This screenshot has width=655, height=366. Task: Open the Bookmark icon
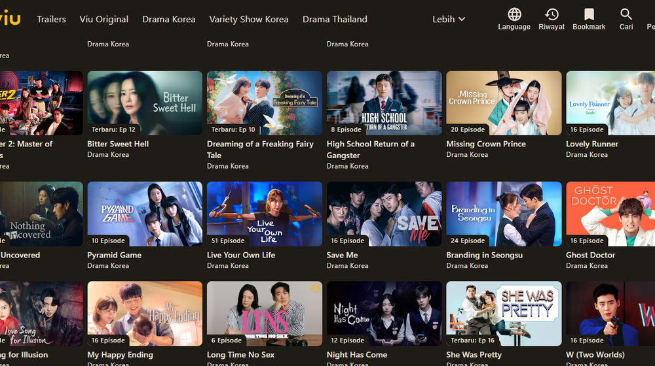[589, 14]
